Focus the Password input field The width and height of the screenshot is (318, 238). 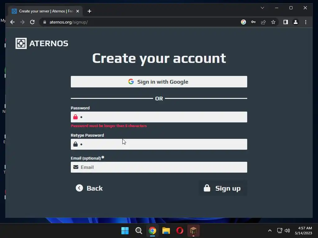coord(159,117)
